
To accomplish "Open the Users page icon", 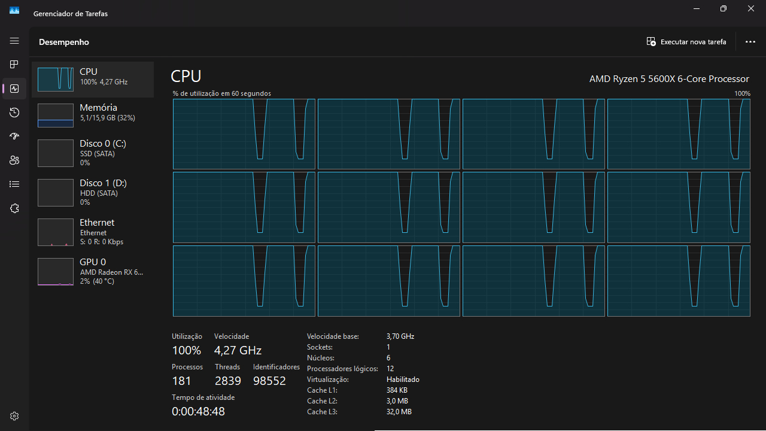I will [14, 160].
